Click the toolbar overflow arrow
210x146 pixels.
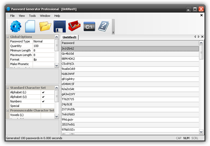click(x=113, y=33)
